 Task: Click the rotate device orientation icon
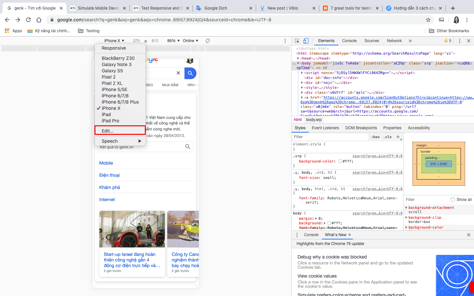pos(208,41)
